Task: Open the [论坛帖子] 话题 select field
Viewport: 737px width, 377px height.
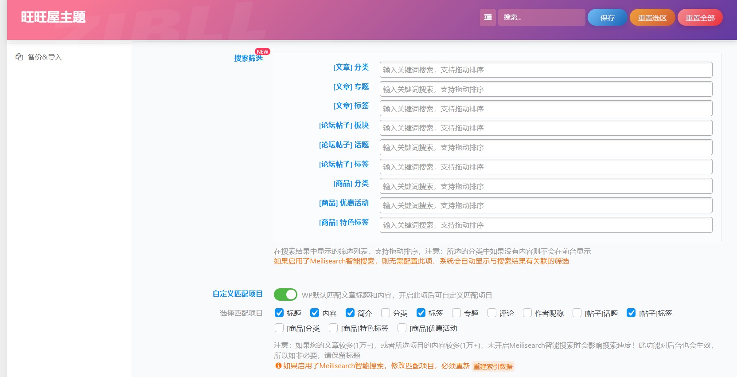Action: click(546, 147)
